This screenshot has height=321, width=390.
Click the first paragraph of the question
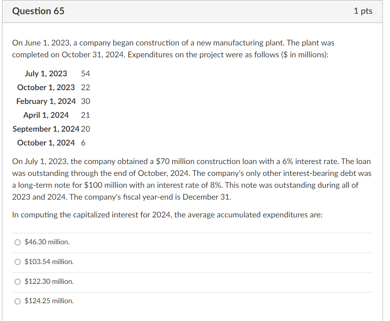(x=173, y=48)
